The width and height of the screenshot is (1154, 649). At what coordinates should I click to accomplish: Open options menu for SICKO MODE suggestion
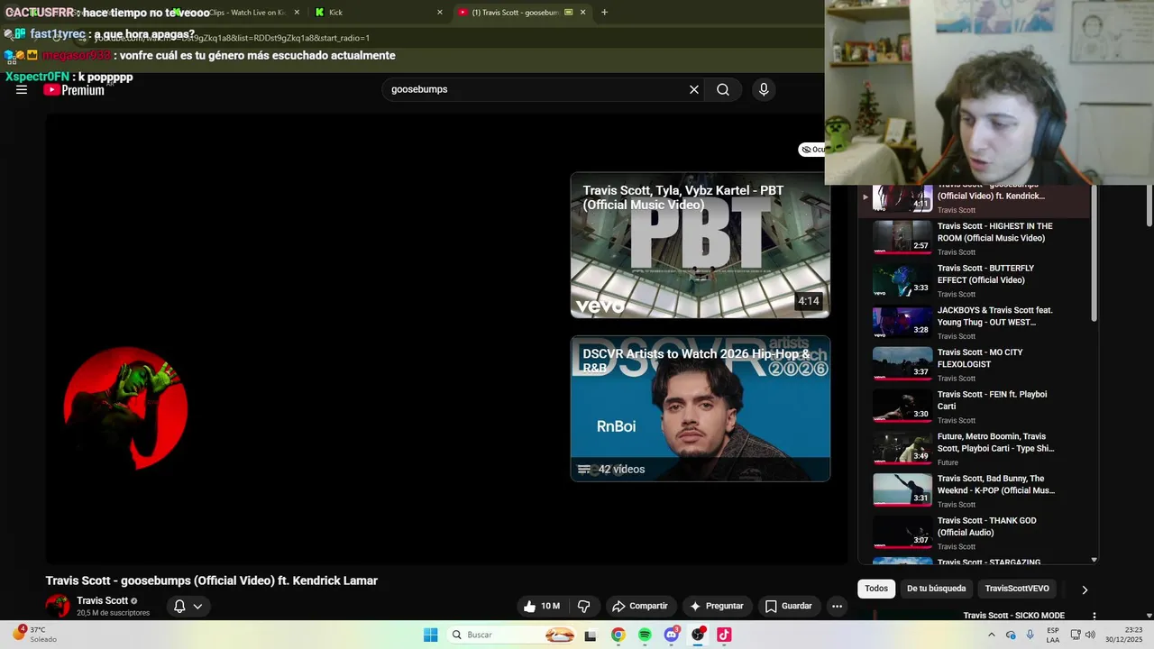click(1094, 616)
